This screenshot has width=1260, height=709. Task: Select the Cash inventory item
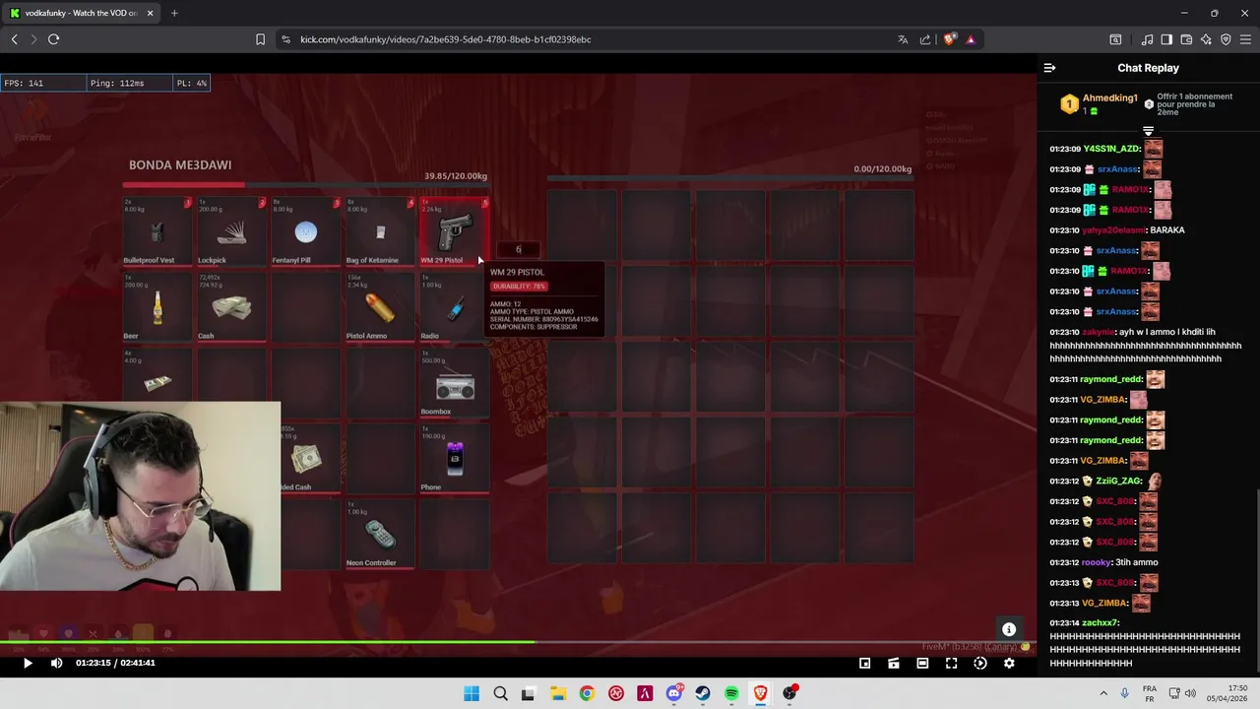(x=231, y=308)
